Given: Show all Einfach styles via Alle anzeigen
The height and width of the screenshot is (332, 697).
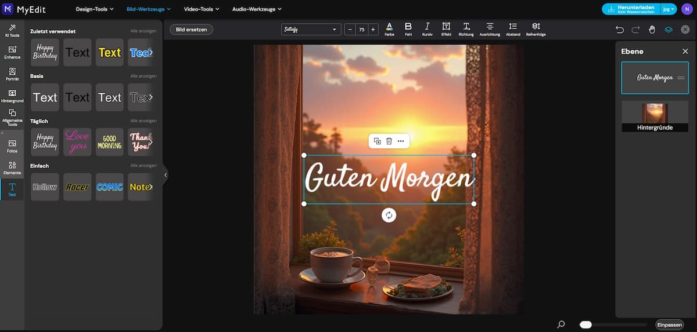Looking at the screenshot, I should tap(143, 166).
